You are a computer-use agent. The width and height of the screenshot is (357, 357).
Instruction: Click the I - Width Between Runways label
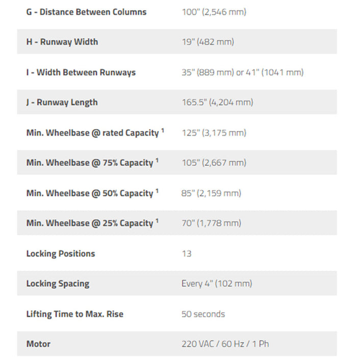coord(81,72)
